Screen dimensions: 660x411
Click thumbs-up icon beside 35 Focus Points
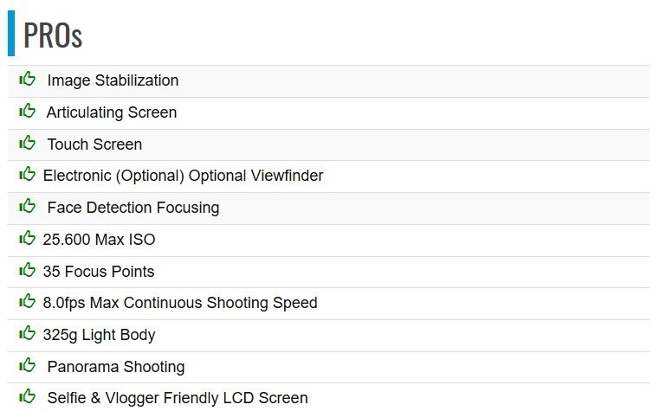28,270
